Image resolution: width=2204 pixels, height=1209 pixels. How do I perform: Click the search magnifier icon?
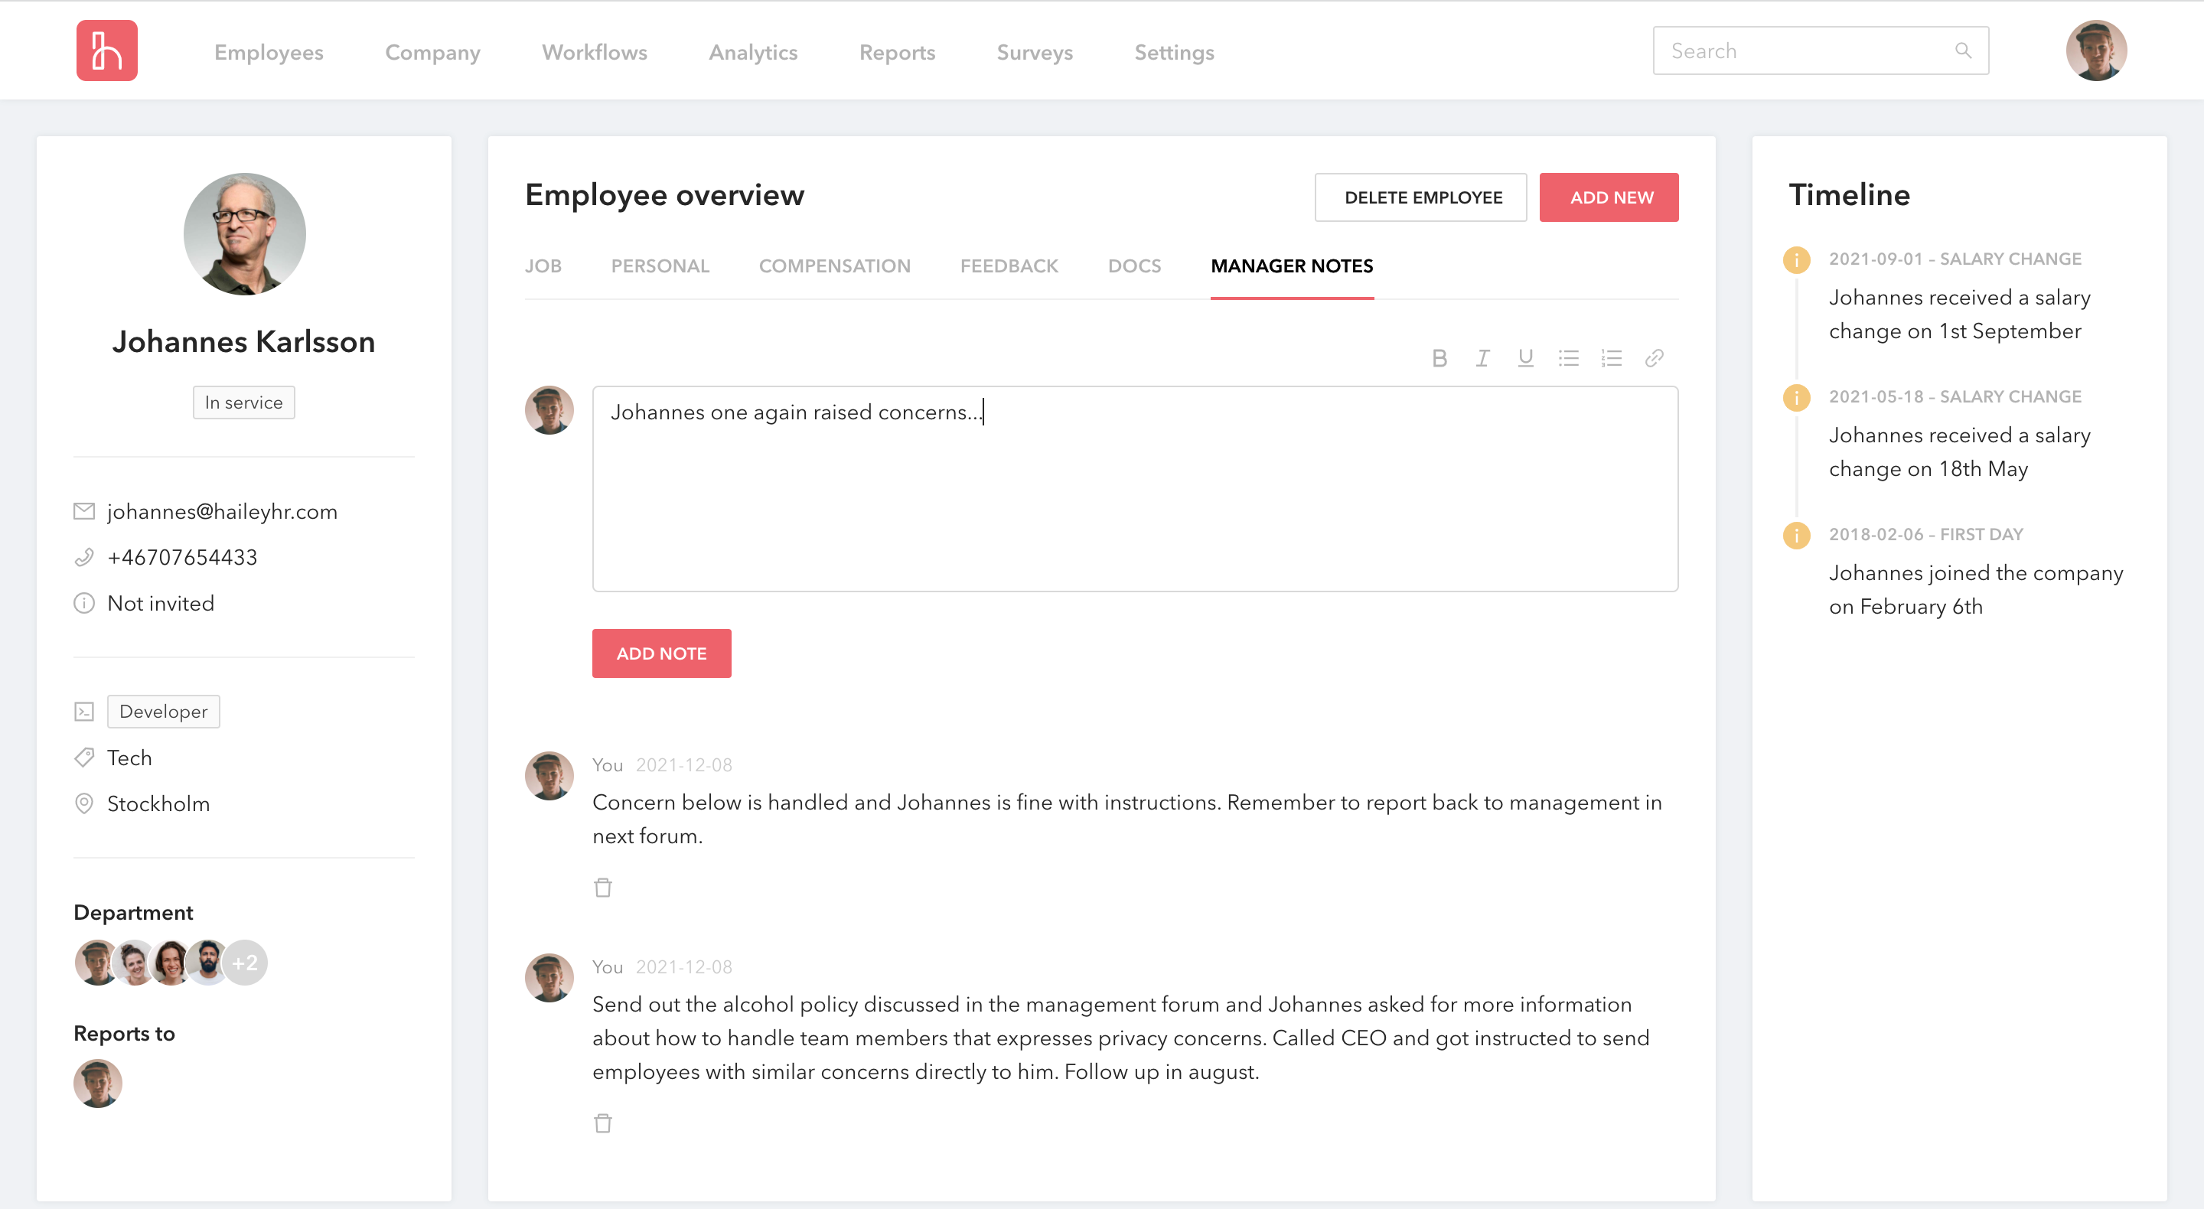point(1964,51)
